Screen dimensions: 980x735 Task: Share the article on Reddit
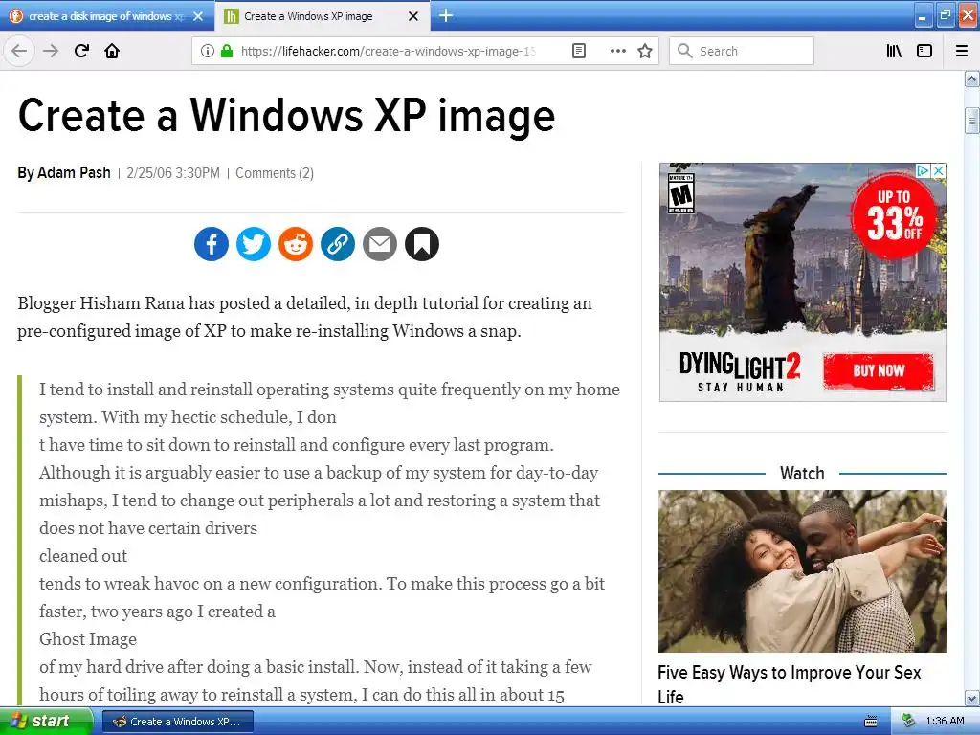[x=296, y=244]
